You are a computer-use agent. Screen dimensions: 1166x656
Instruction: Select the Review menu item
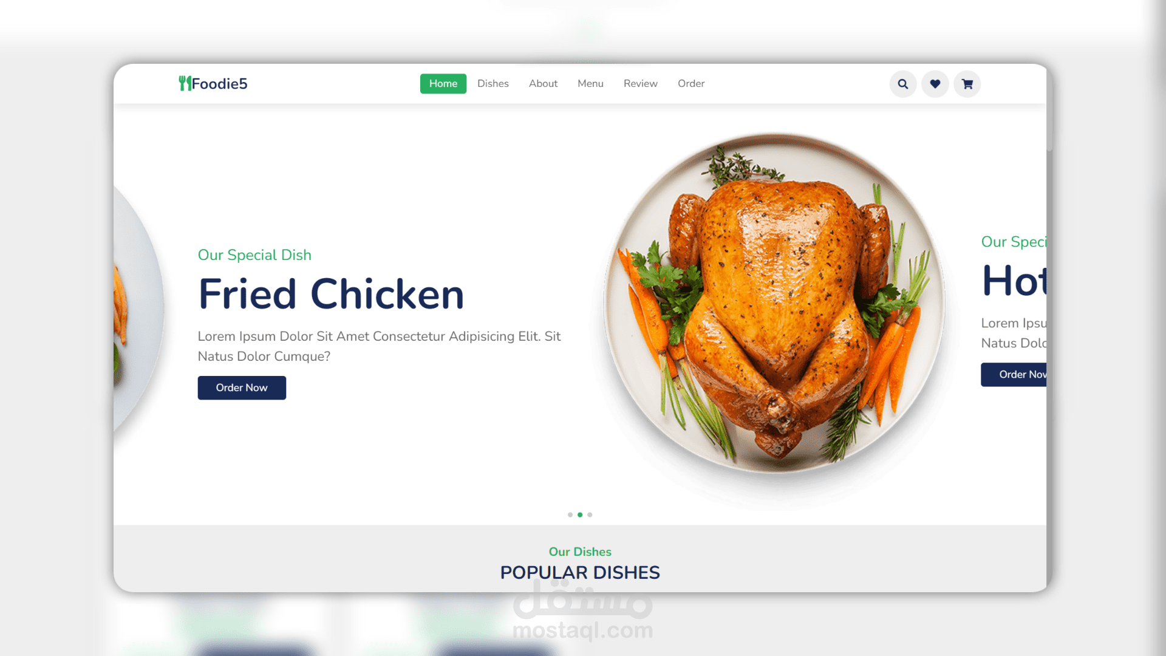641,83
